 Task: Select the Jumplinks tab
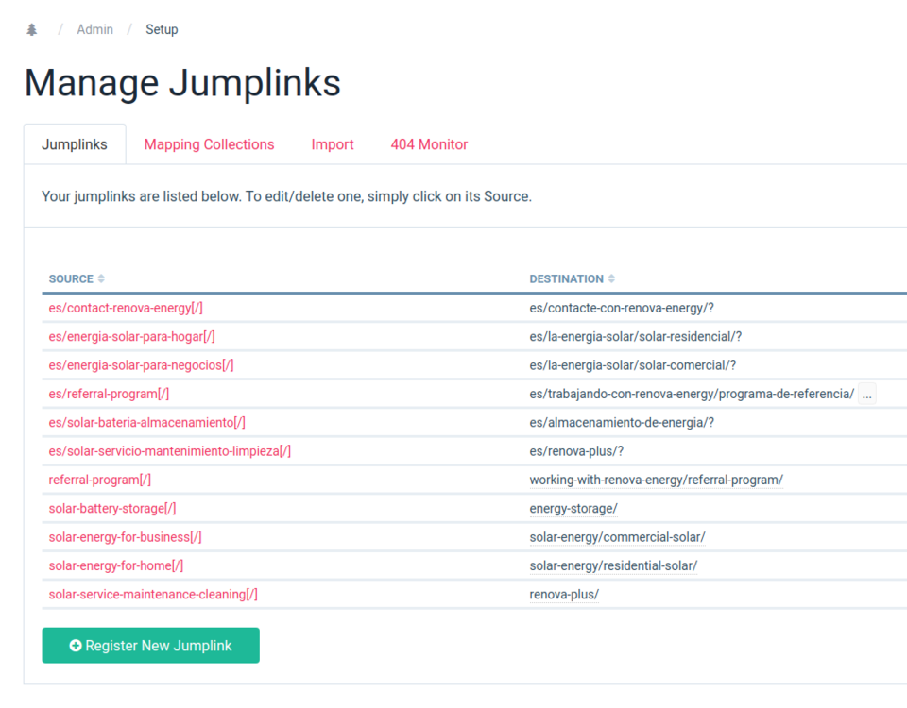pos(75,143)
